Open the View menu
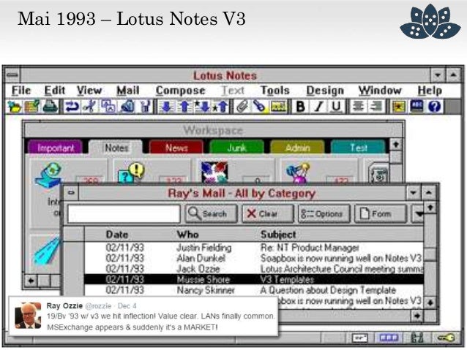Screen dimensions: 467x350 coord(89,91)
